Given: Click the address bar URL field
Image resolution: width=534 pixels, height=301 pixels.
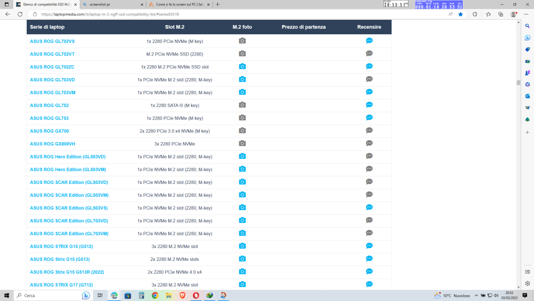Looking at the screenshot, I should coord(238,14).
